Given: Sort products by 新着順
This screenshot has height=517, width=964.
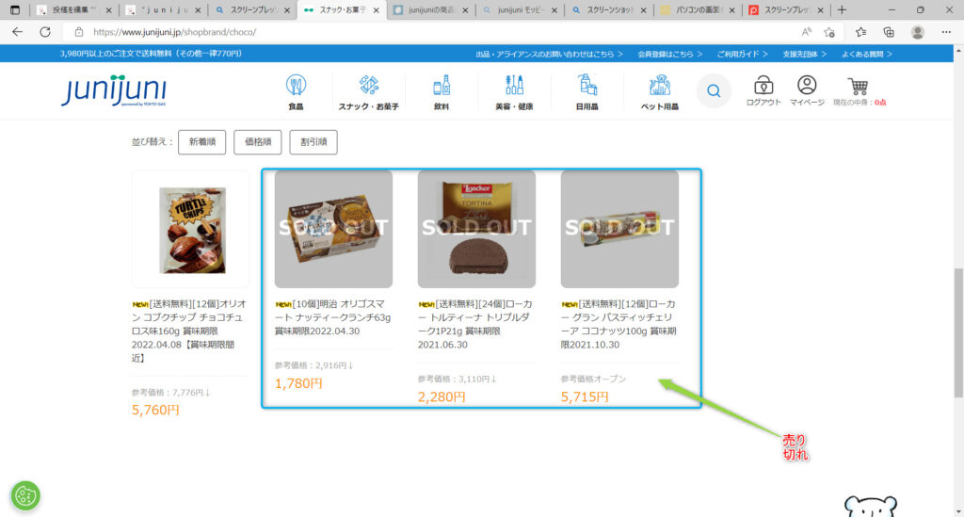Looking at the screenshot, I should point(202,142).
